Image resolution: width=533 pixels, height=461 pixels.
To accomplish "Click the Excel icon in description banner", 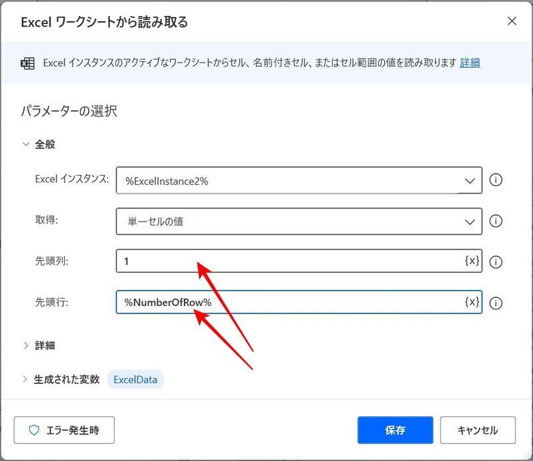I will [x=27, y=63].
